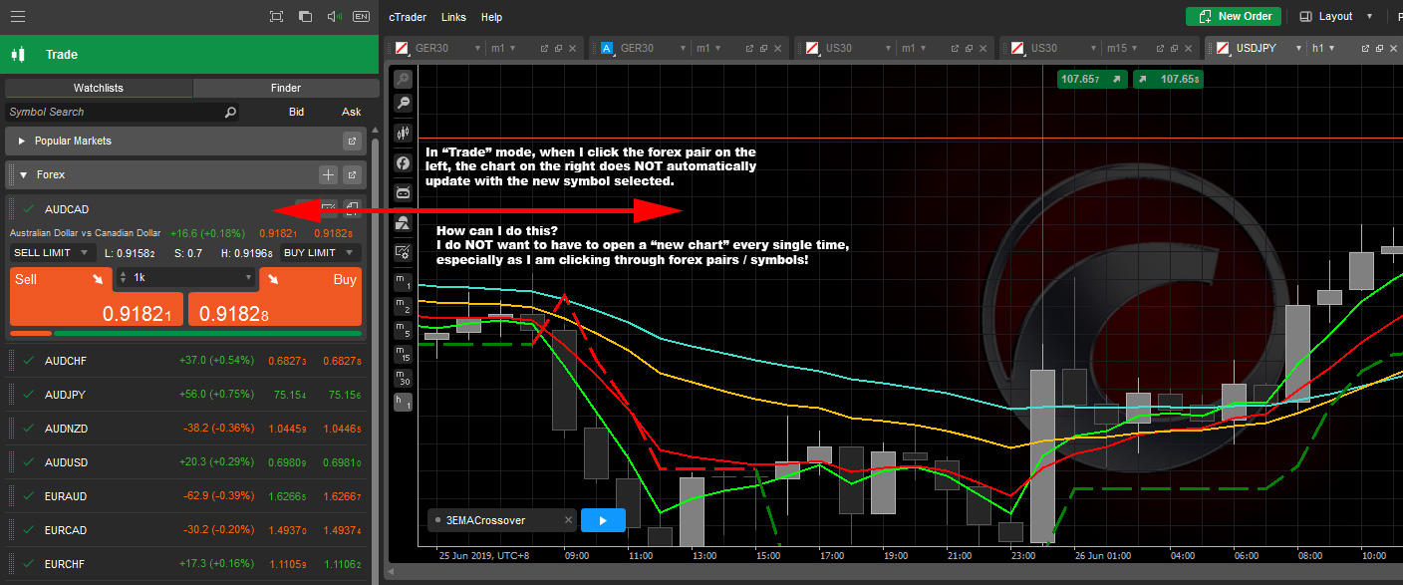1403x585 pixels.
Task: Detach the Popular Markets watchlist
Action: click(x=352, y=141)
